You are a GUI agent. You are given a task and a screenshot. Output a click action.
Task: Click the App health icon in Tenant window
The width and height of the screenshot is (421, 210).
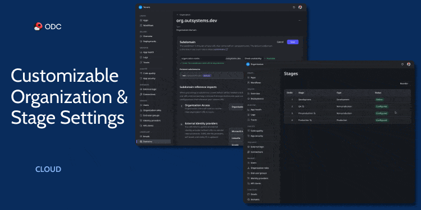[x=141, y=52]
